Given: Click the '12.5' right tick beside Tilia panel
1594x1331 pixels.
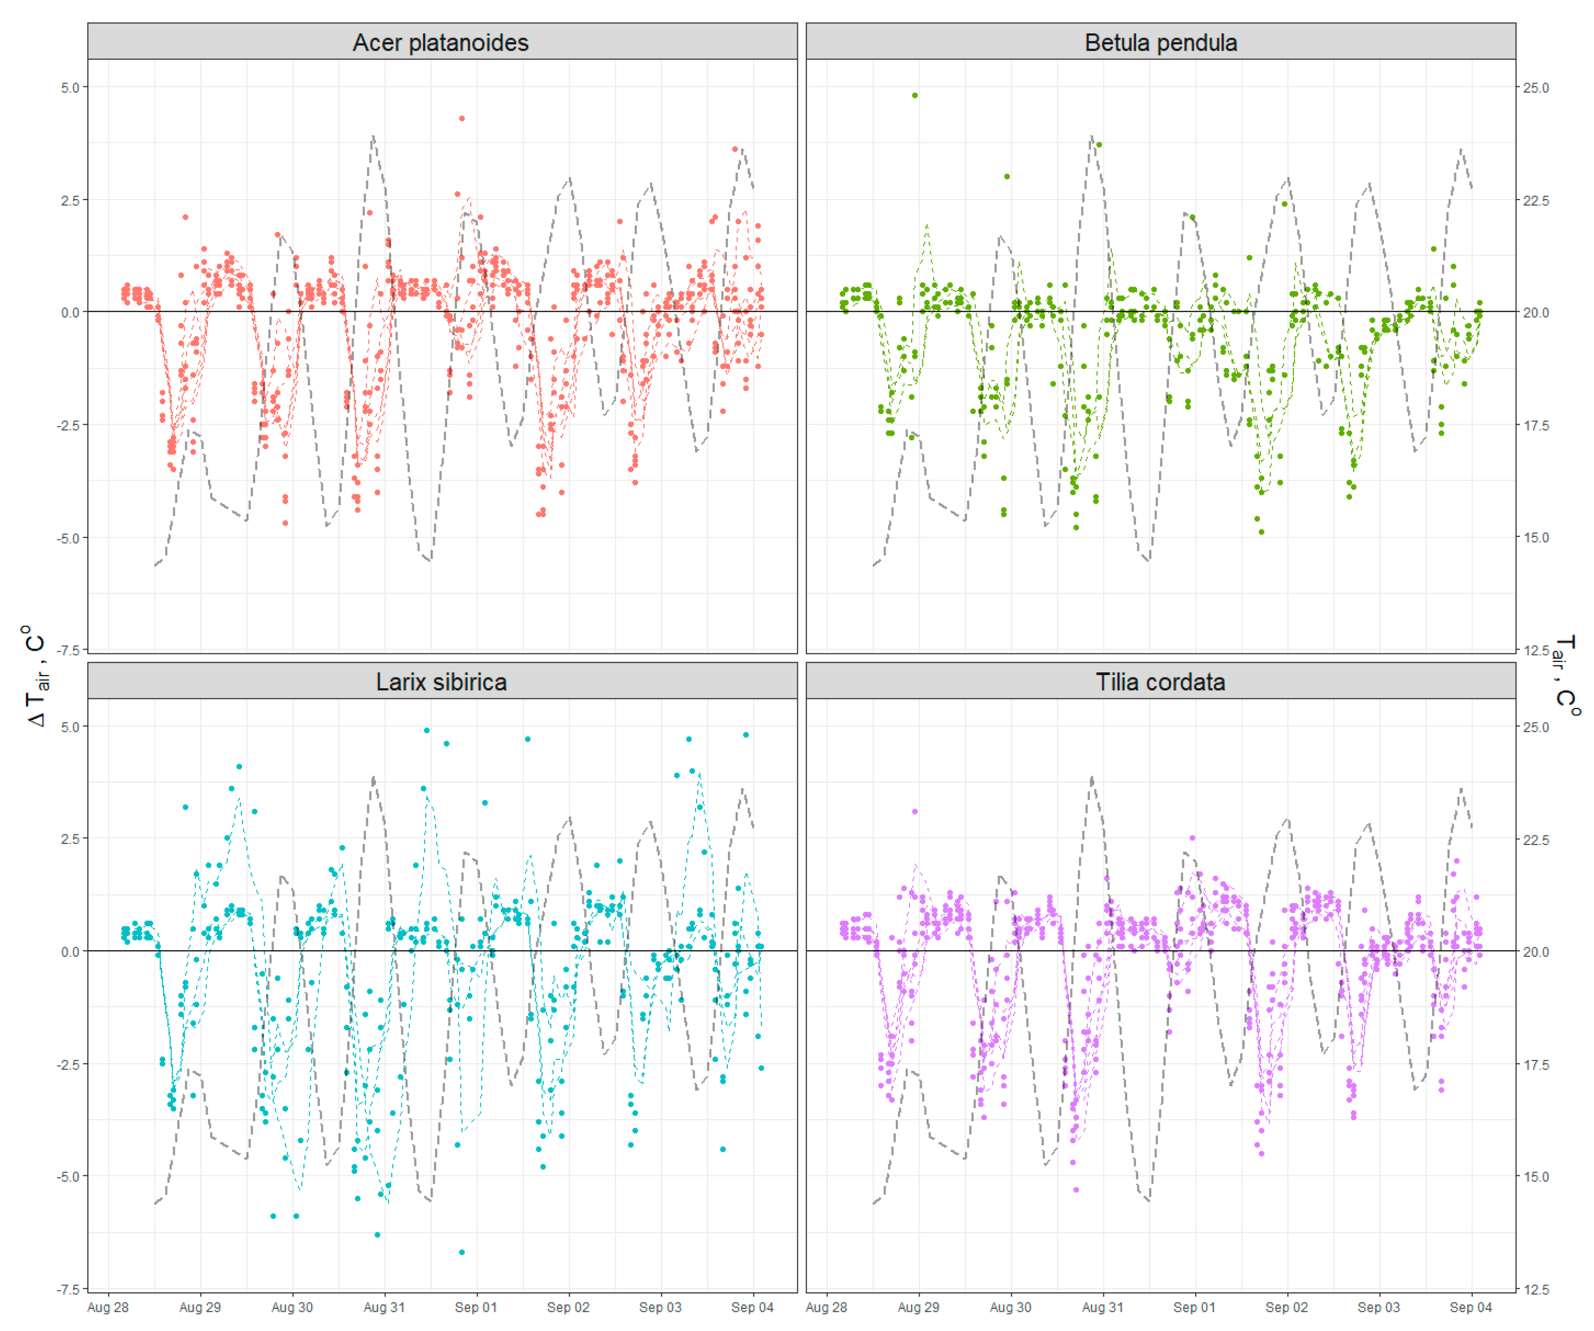Looking at the screenshot, I should 1536,1289.
